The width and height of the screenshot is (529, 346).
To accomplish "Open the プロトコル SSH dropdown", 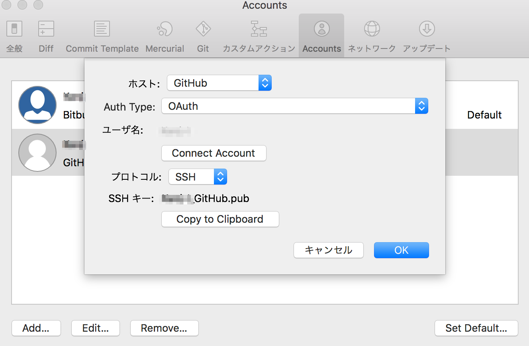I will click(198, 177).
